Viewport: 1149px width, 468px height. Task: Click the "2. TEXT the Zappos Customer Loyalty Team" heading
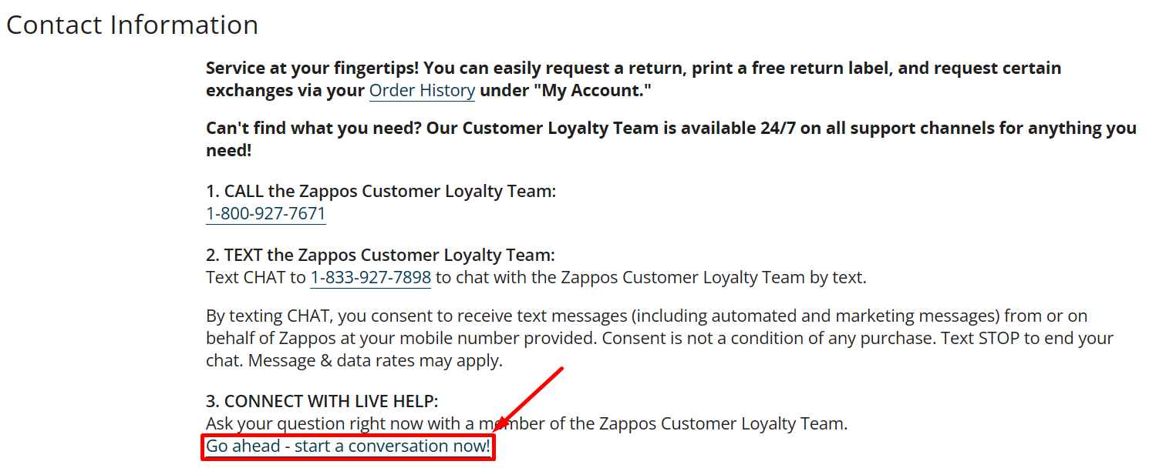[379, 254]
